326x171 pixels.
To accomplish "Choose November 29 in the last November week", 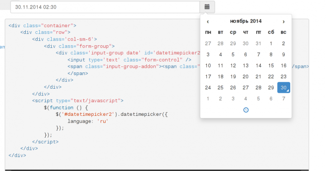I will (x=271, y=87).
